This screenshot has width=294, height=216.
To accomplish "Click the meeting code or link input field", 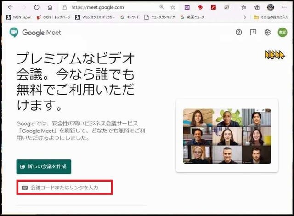I will coord(65,188).
